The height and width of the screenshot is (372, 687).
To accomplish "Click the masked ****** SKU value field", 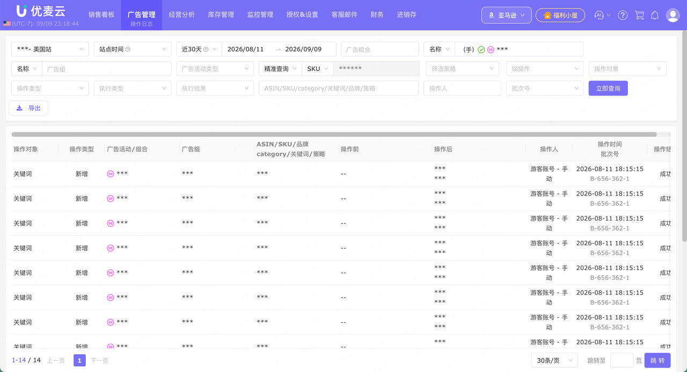I will [x=376, y=69].
